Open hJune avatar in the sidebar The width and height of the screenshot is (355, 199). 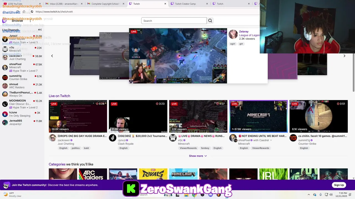coord(5,114)
